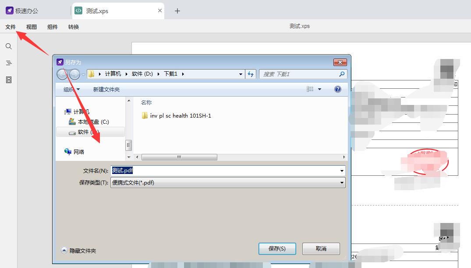Click 计算机 in the address breadcrumb

click(113, 74)
